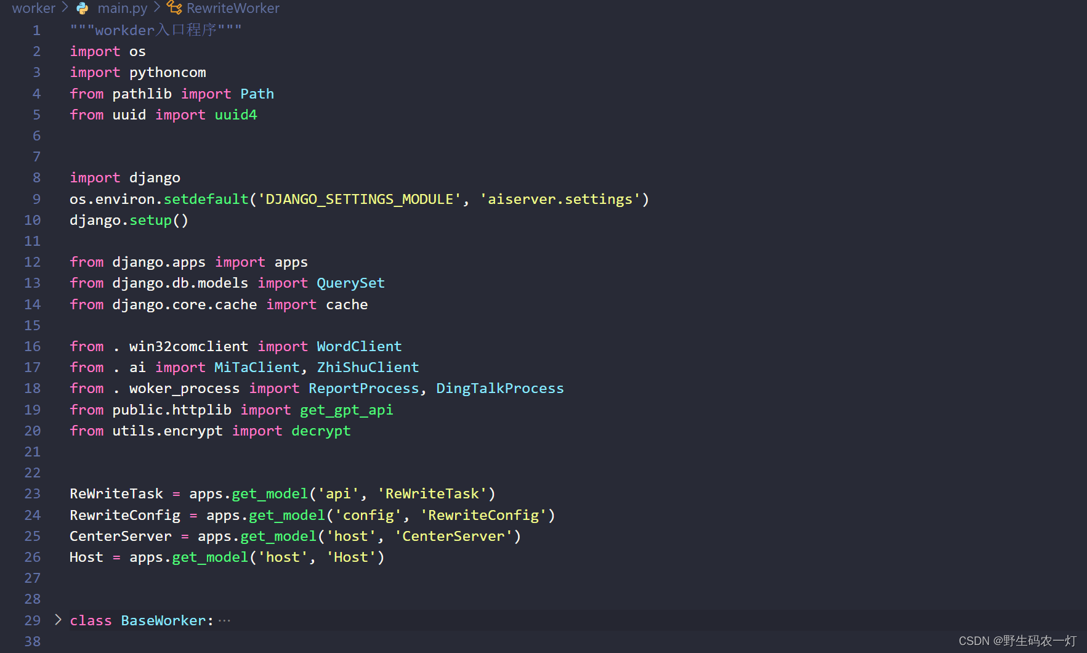The image size is (1087, 653).
Task: Click 'aiserver.settings' string
Action: (560, 199)
